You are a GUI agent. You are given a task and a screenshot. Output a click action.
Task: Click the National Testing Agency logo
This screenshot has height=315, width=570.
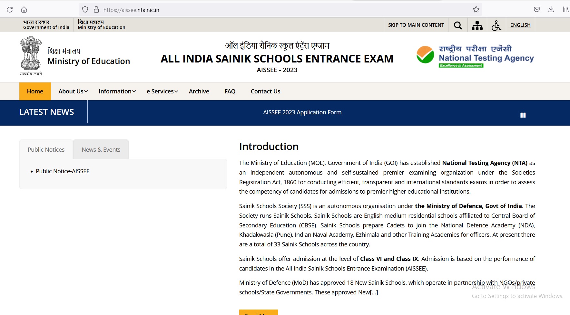click(x=475, y=56)
